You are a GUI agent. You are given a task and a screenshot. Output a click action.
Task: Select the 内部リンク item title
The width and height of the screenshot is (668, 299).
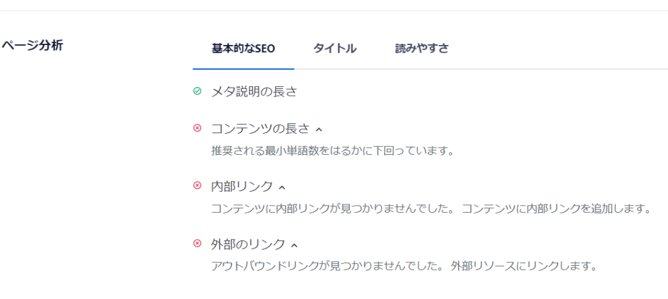[x=242, y=186]
